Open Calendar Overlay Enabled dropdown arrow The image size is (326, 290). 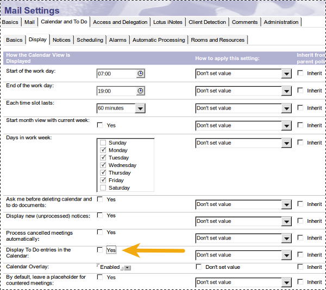point(128,268)
